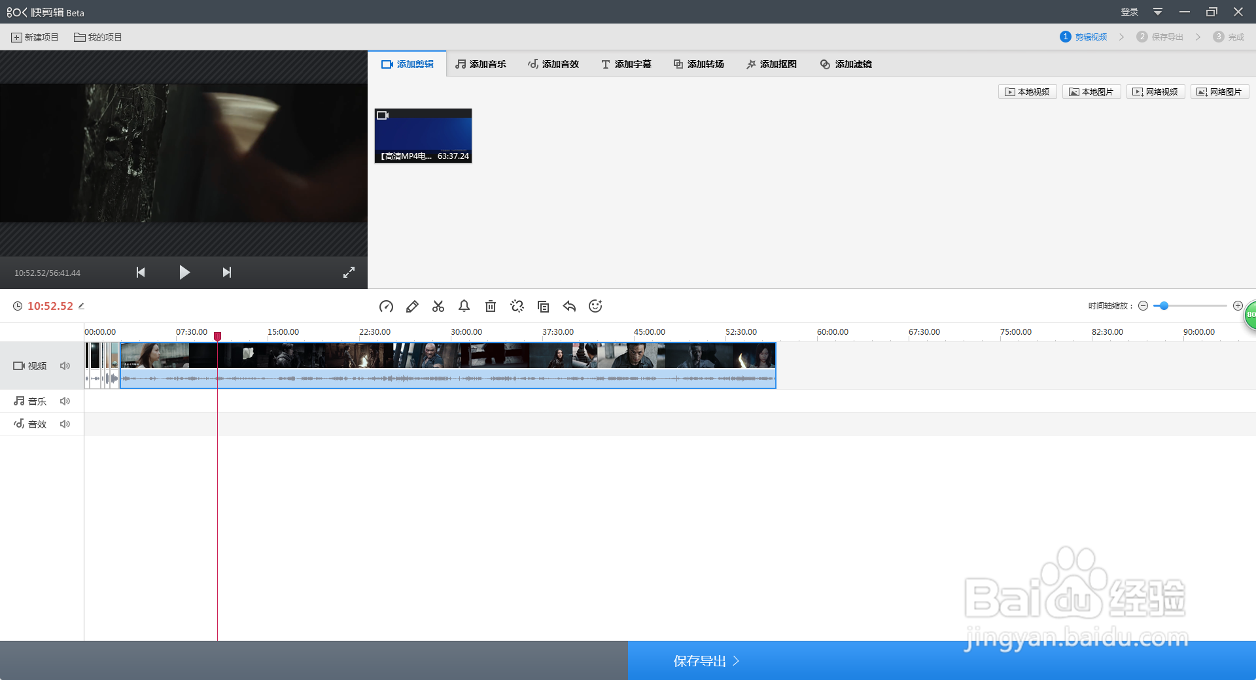Screen dimensions: 1256x680
Task: Select the main video clip on timeline
Action: [448, 365]
